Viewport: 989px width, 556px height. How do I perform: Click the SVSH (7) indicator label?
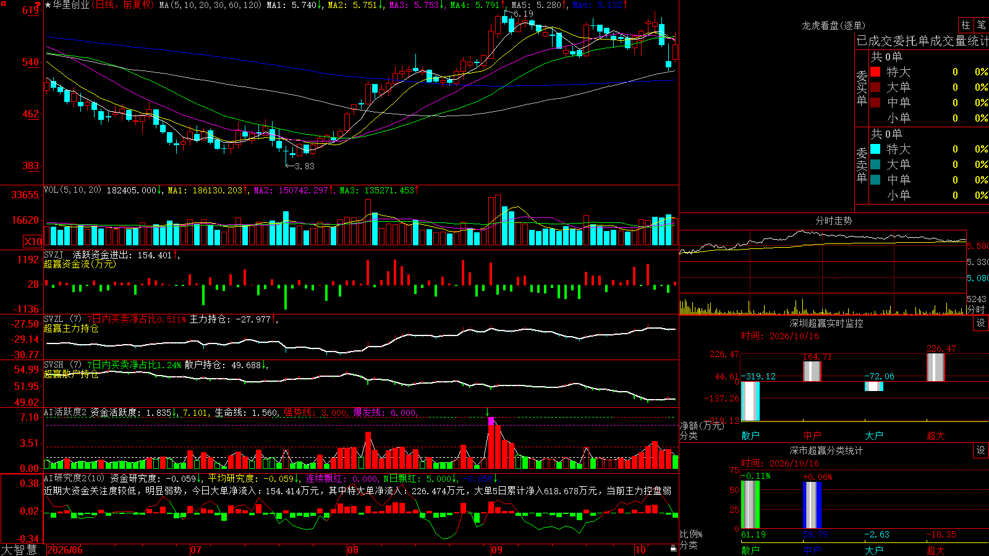pyautogui.click(x=62, y=365)
